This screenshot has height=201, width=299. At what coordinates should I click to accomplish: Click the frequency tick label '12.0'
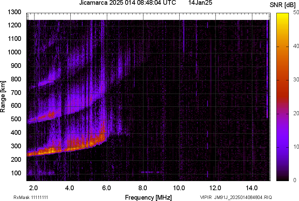click(x=215, y=188)
